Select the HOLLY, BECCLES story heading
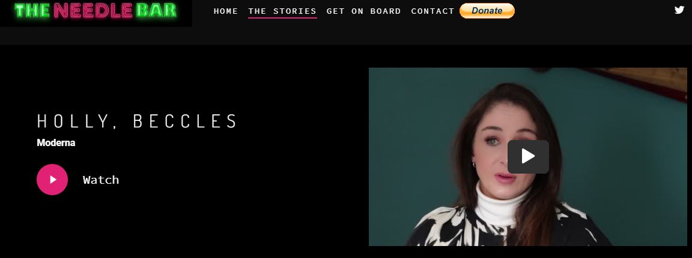 pyautogui.click(x=137, y=121)
